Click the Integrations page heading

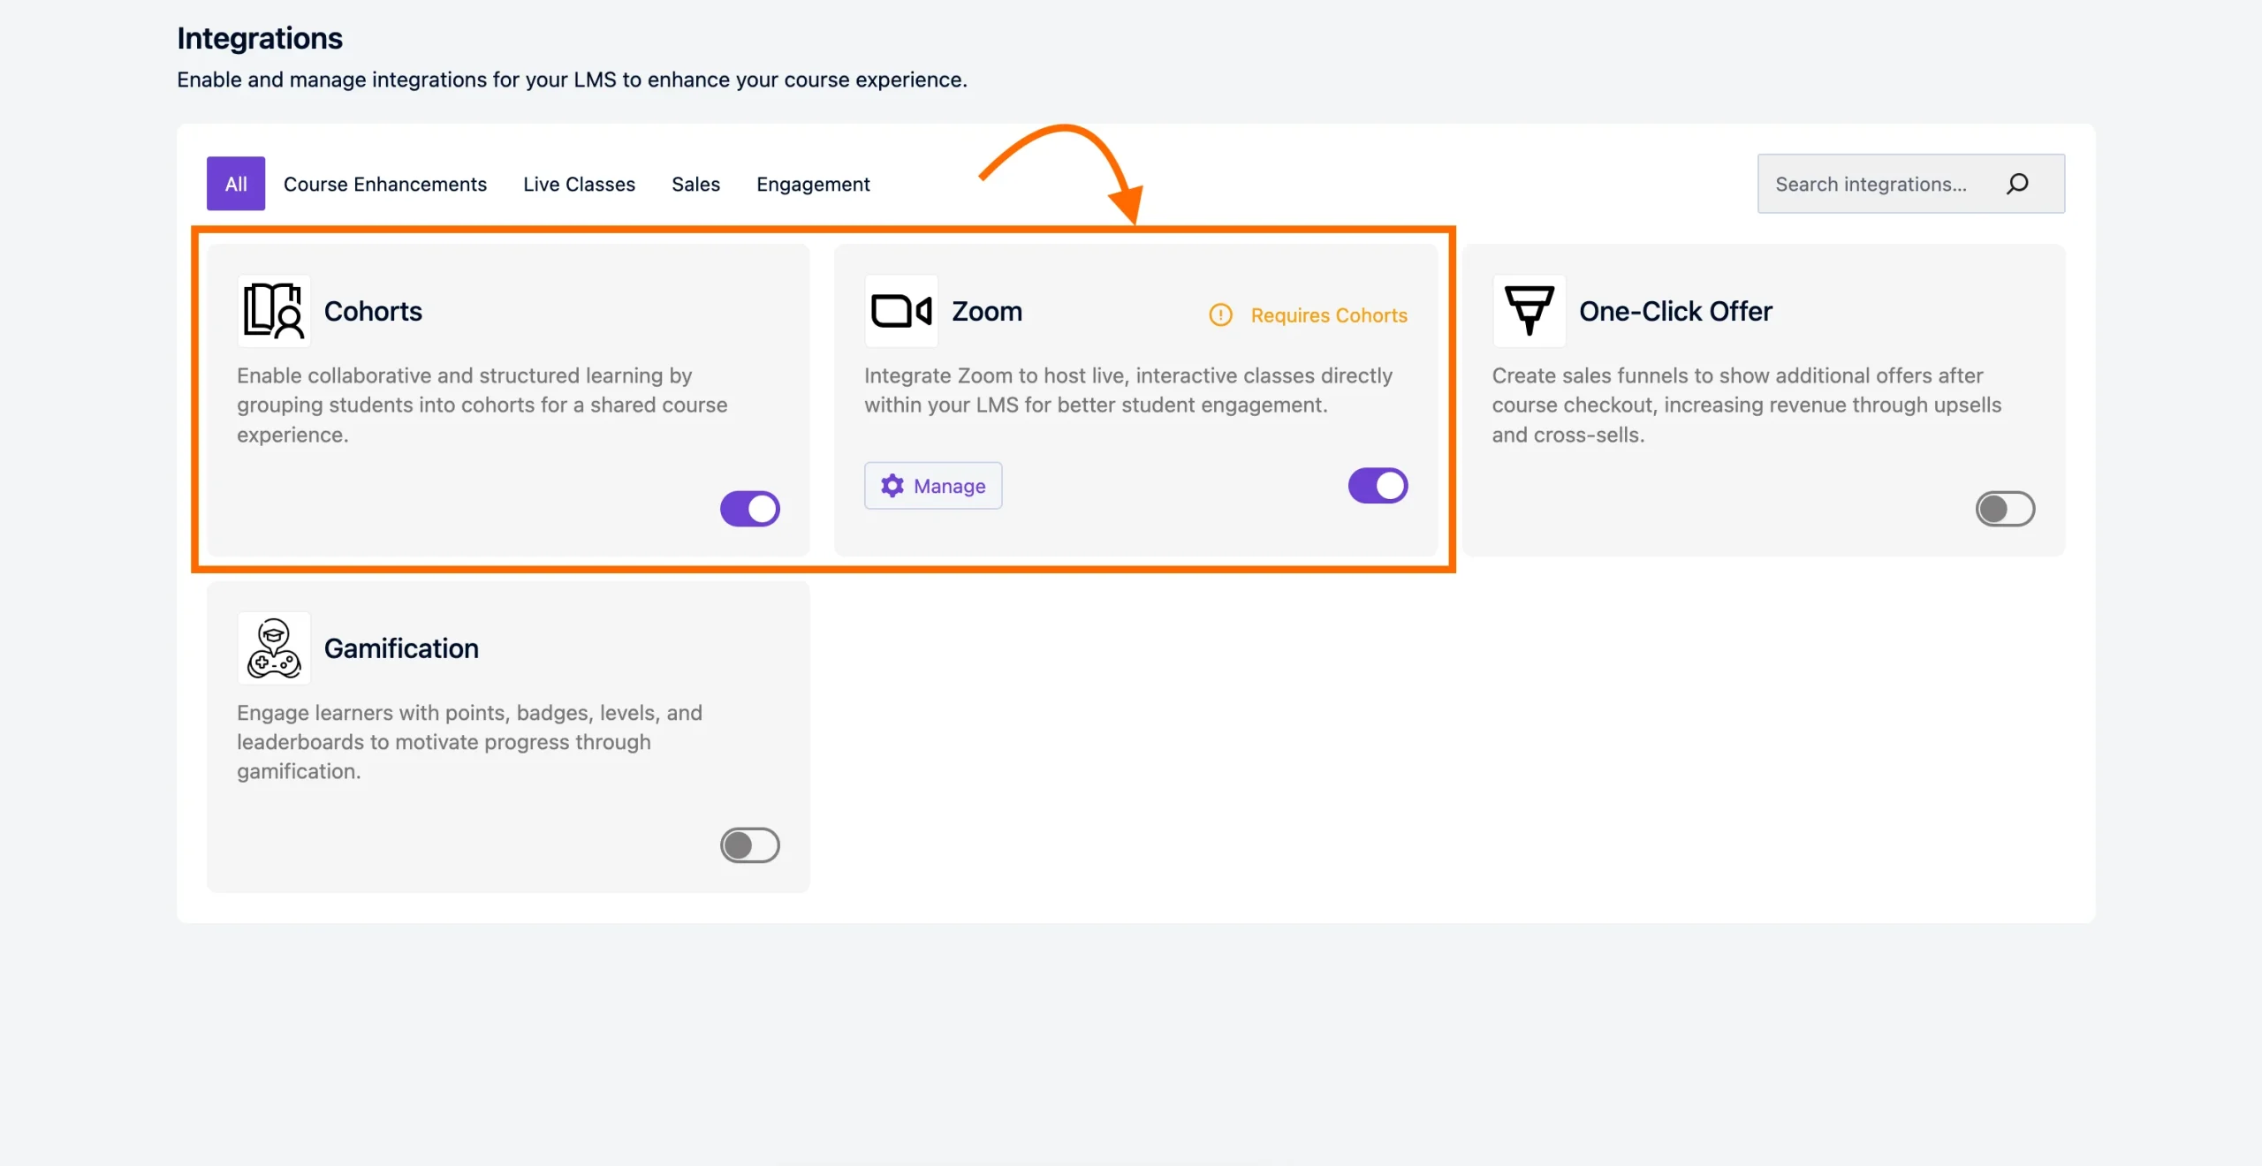coord(259,37)
